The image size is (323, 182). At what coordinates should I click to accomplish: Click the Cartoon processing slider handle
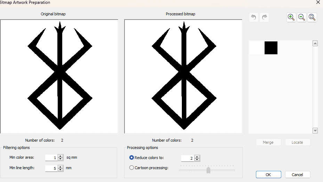pos(208,170)
